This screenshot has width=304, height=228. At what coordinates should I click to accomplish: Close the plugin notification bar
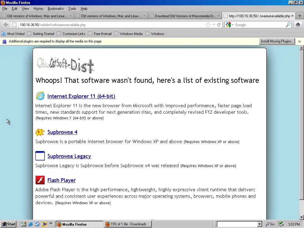[x=300, y=41]
